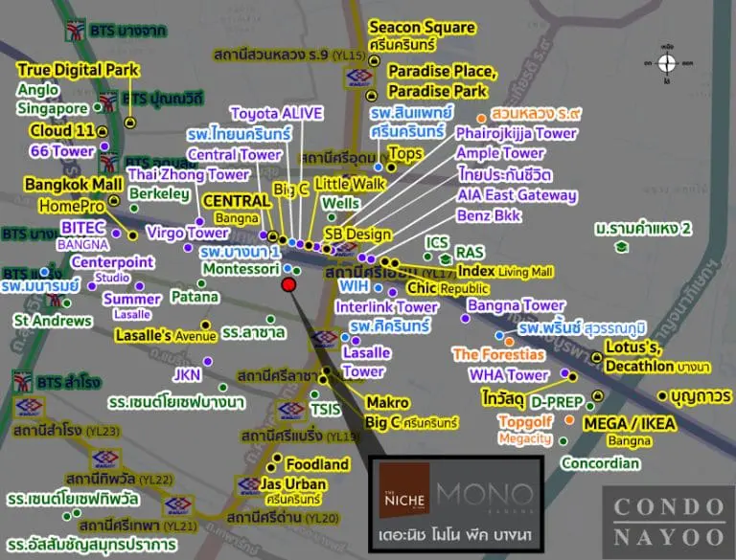Click the 'Montessori' label
This screenshot has height=560, width=736.
241,269
